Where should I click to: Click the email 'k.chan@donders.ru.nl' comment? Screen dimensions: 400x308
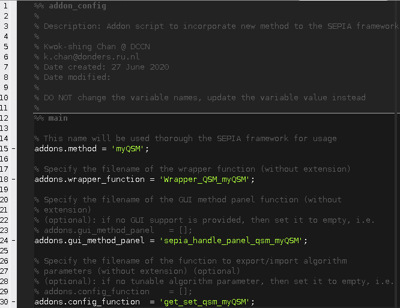(87, 57)
